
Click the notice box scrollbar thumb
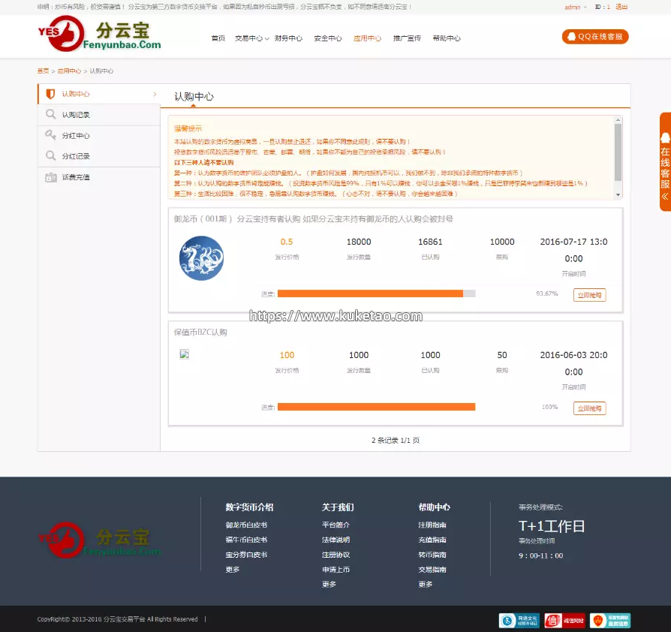pyautogui.click(x=618, y=152)
